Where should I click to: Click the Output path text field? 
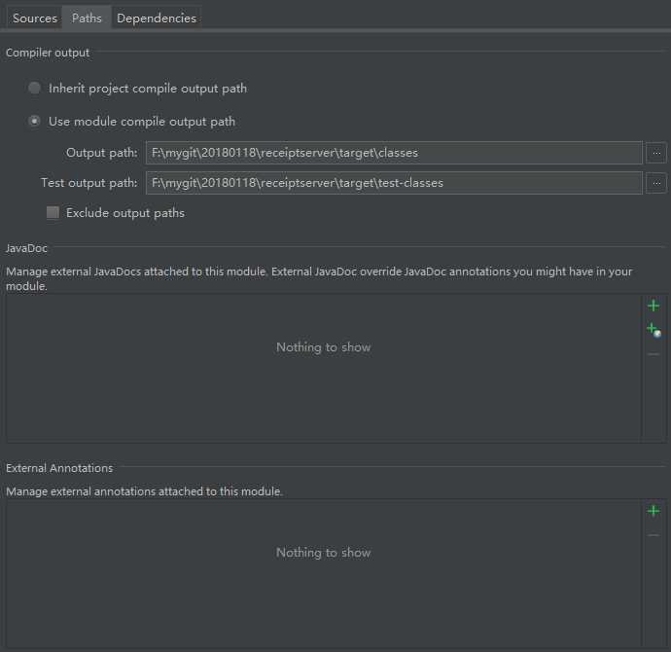[x=394, y=153]
